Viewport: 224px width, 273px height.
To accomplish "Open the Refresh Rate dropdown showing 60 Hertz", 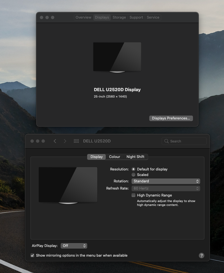I will [x=166, y=188].
